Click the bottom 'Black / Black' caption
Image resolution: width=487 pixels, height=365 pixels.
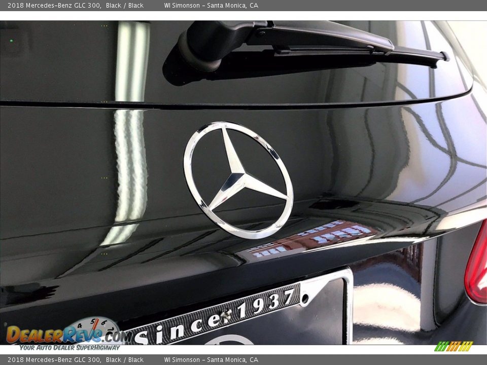coord(125,360)
